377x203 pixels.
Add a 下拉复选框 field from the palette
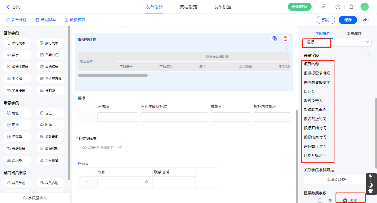coord(50,79)
